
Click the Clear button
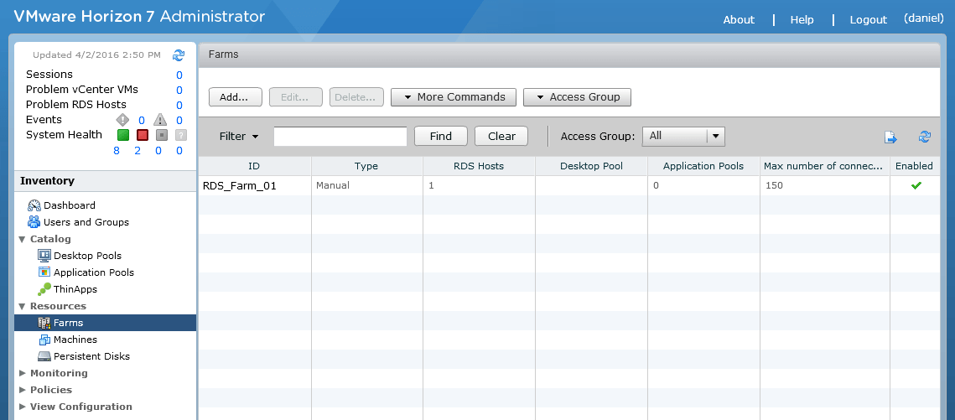501,137
